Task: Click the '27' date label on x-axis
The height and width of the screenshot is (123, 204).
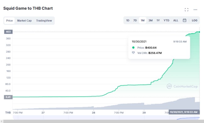Action: coord(43,113)
